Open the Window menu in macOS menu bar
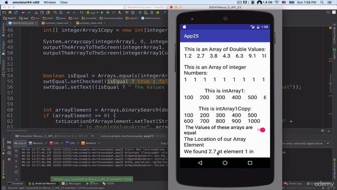Screen dimensions: 337x190 (49, 2)
